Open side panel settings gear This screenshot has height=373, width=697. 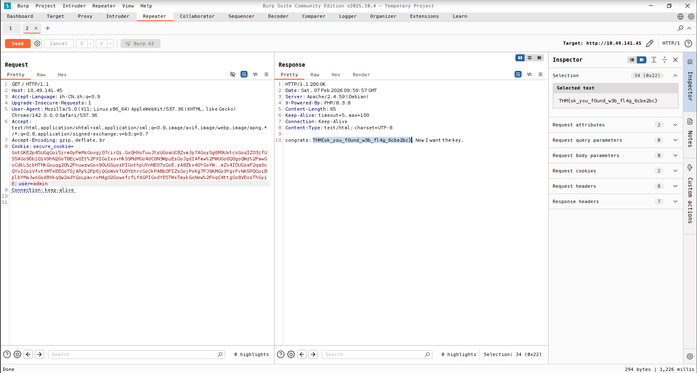[690, 356]
